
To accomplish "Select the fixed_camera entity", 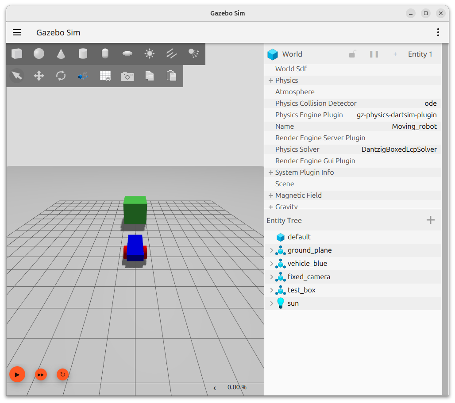I will click(308, 277).
